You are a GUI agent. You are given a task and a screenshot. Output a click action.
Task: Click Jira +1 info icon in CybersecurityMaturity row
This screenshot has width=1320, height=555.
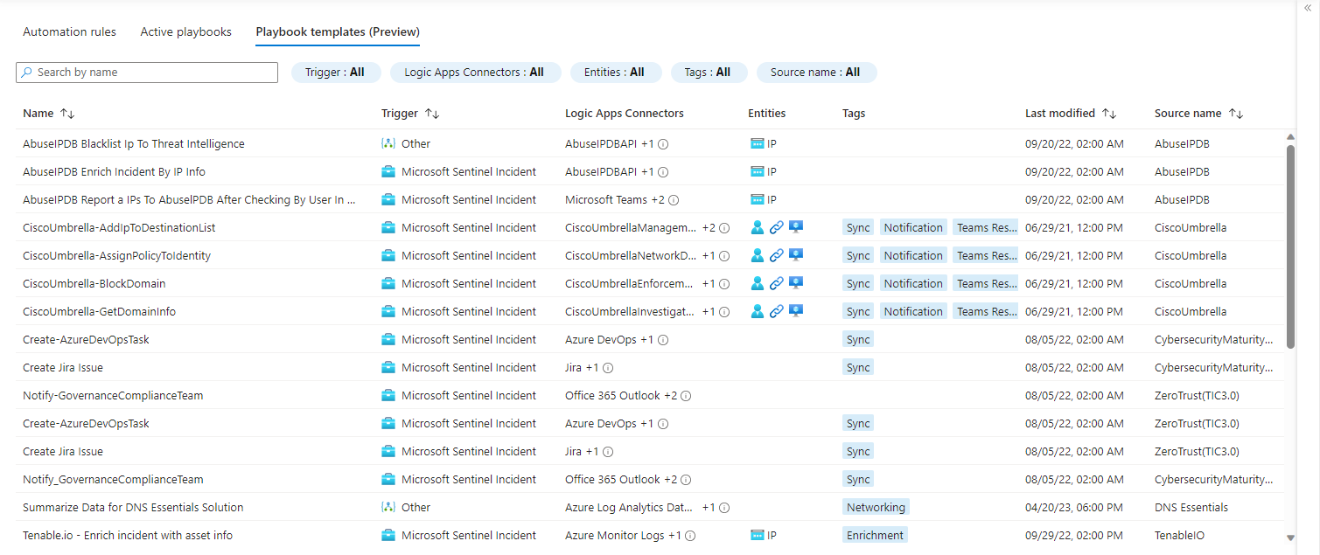click(x=608, y=368)
